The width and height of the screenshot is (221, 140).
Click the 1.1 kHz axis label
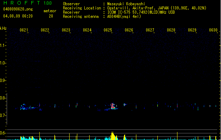[x=3, y=45]
